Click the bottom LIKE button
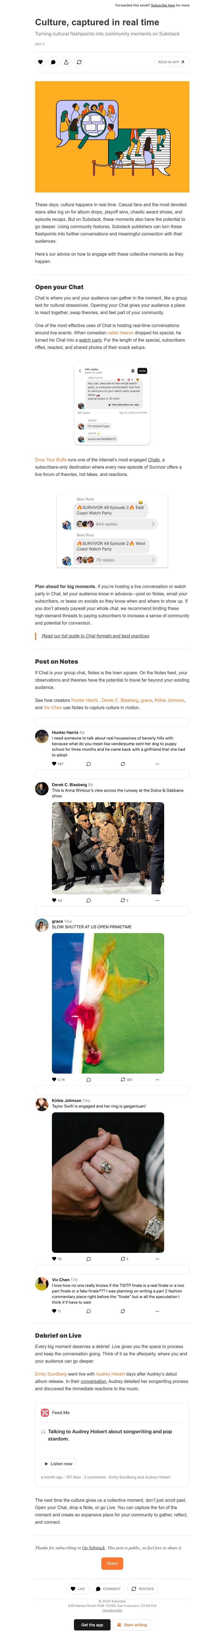 [78, 1589]
